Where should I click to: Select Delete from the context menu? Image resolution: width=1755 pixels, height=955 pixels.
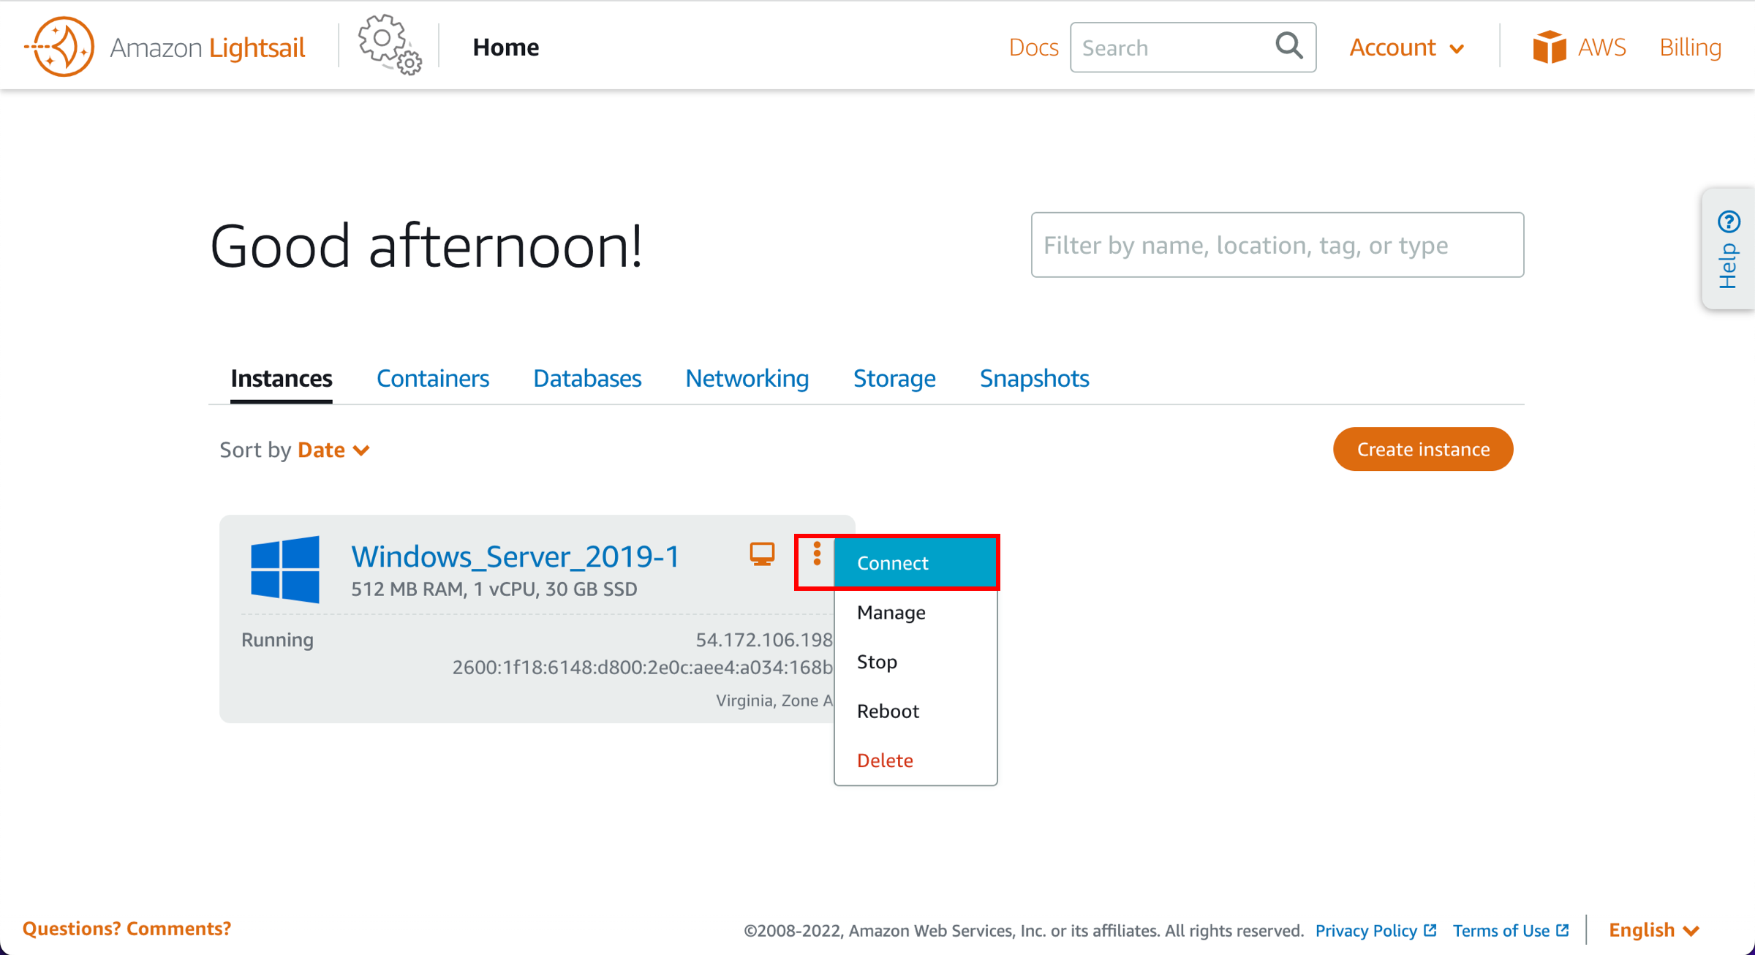pos(885,760)
